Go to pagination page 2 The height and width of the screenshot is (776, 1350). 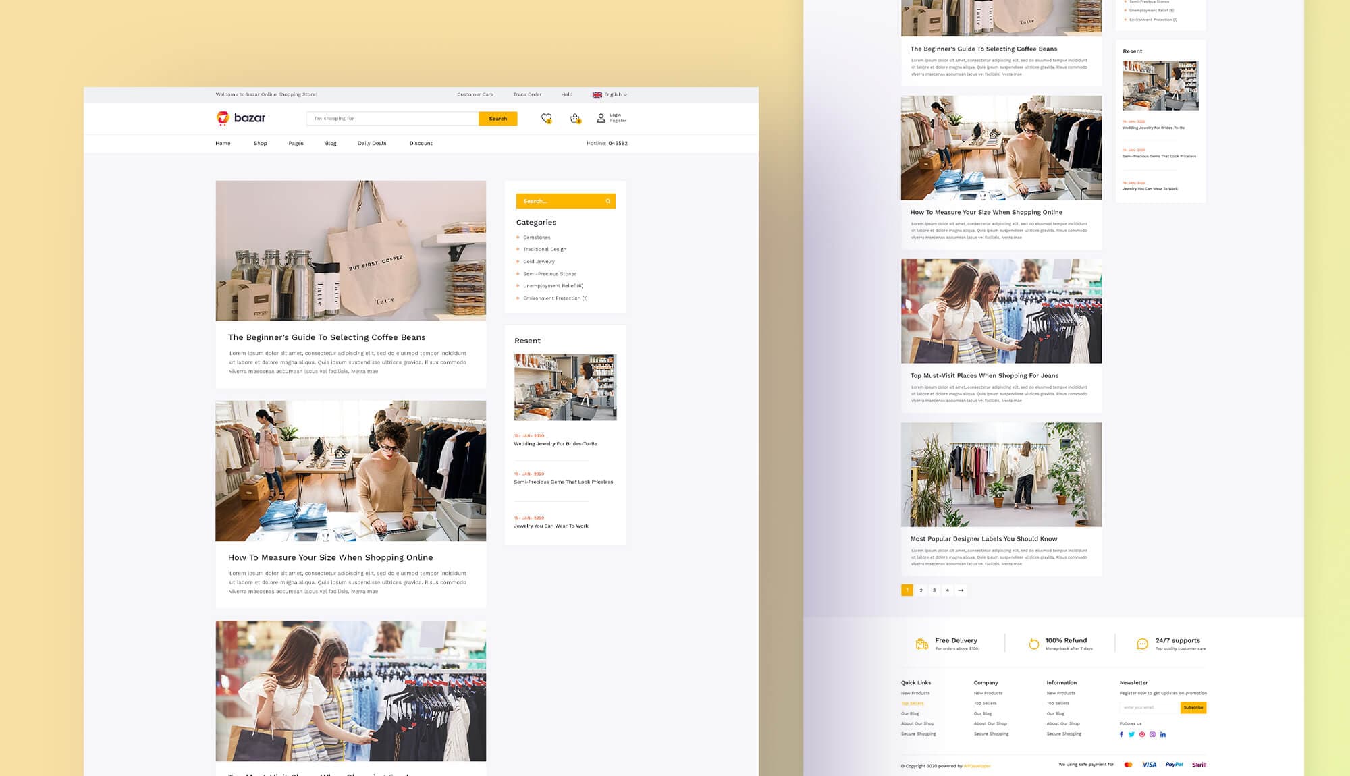pyautogui.click(x=921, y=590)
